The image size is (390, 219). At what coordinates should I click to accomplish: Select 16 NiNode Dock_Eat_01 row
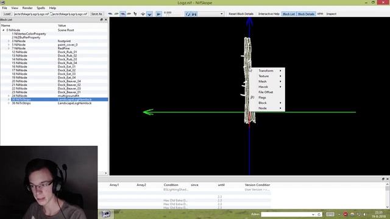coord(54,66)
